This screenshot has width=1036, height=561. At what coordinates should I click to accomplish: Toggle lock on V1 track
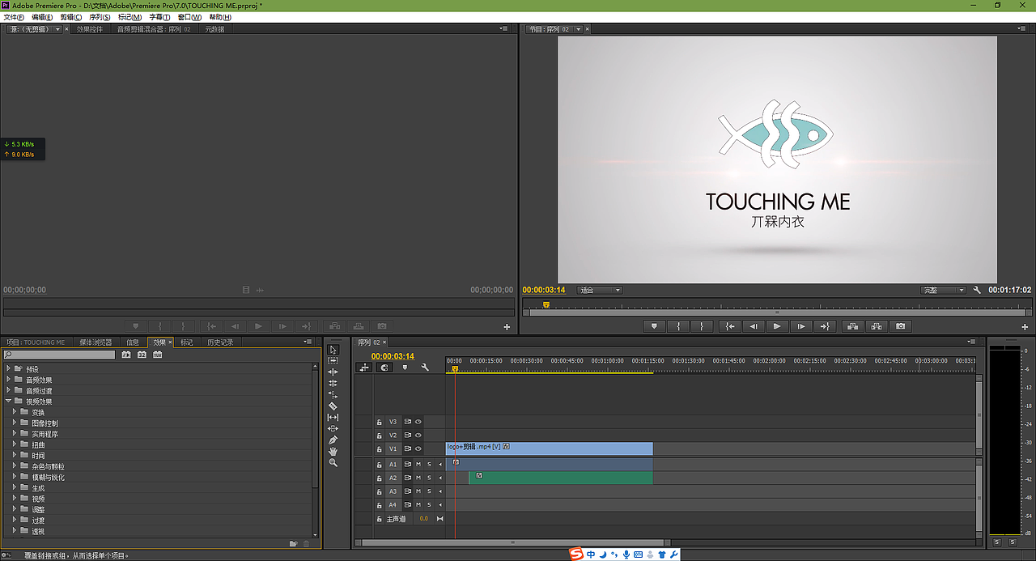(x=379, y=448)
